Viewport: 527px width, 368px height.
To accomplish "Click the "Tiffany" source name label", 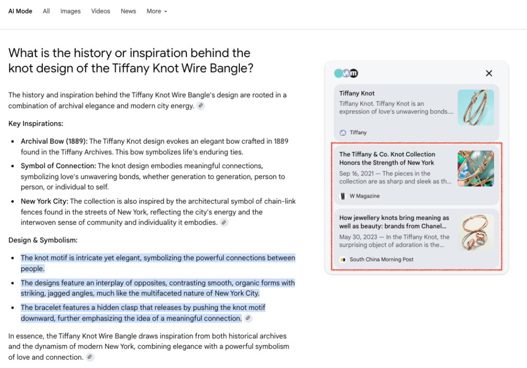I will pos(358,132).
